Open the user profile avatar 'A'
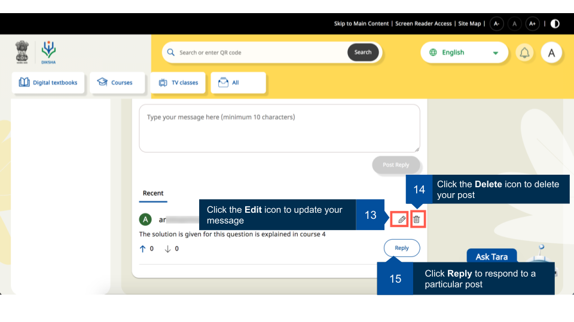 coord(551,52)
